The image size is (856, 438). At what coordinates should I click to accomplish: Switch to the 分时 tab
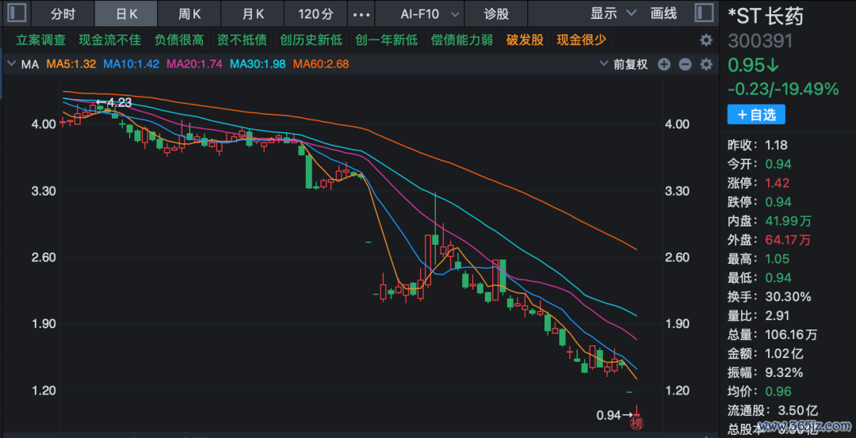click(63, 14)
